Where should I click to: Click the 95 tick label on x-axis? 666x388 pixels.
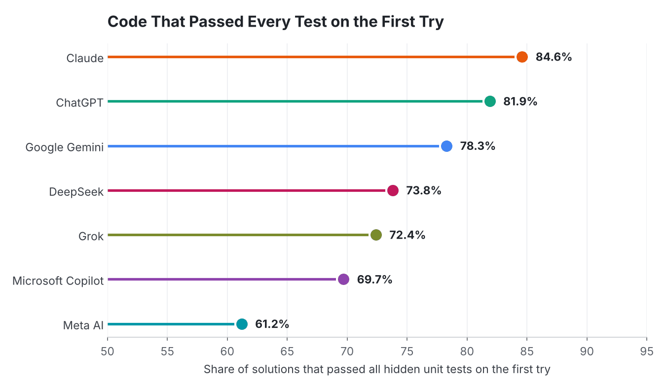[647, 352]
